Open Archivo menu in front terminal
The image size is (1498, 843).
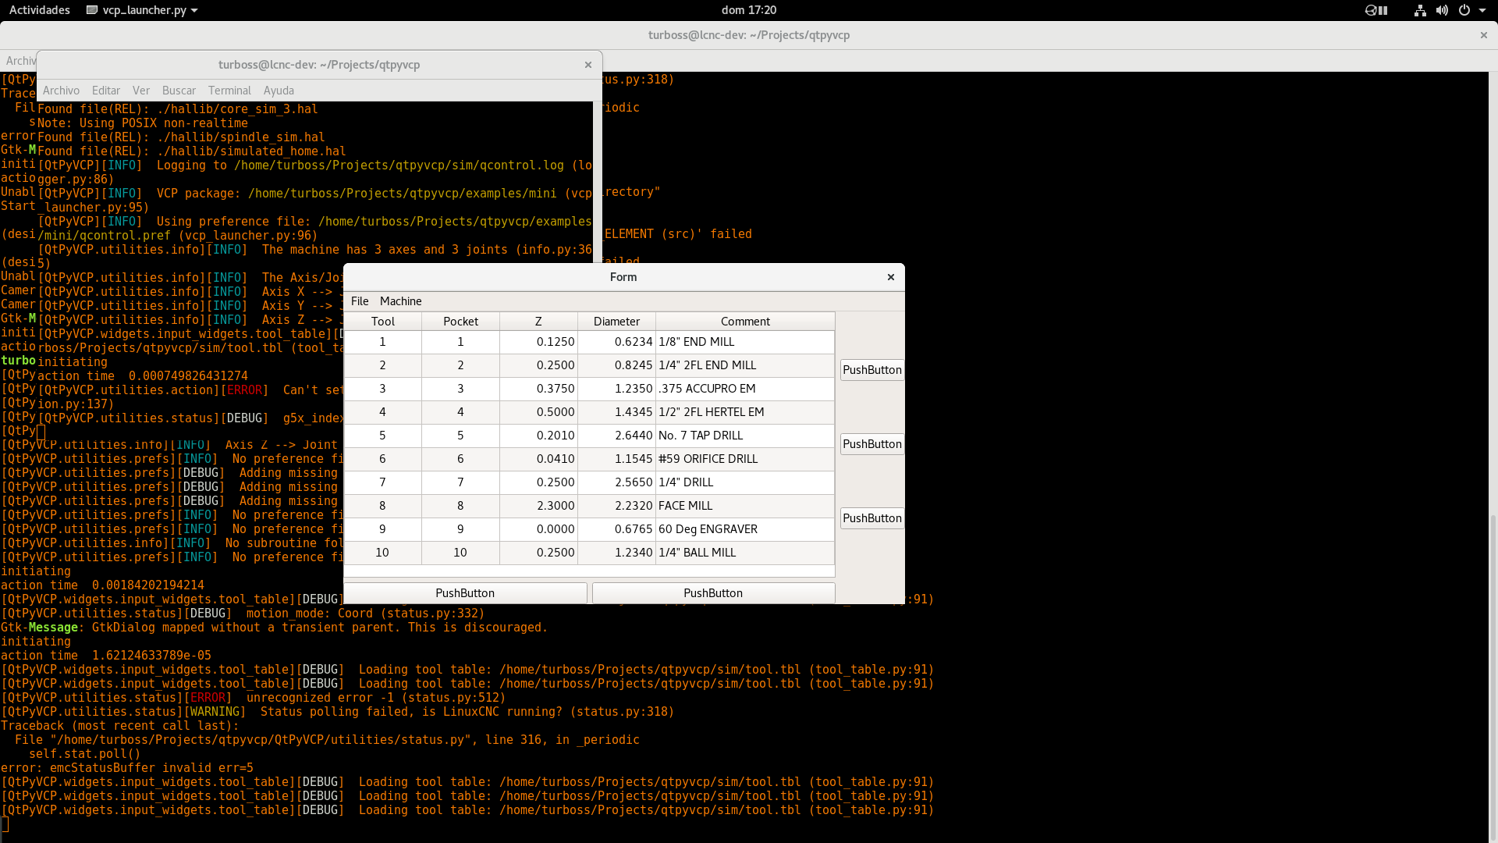coord(61,91)
